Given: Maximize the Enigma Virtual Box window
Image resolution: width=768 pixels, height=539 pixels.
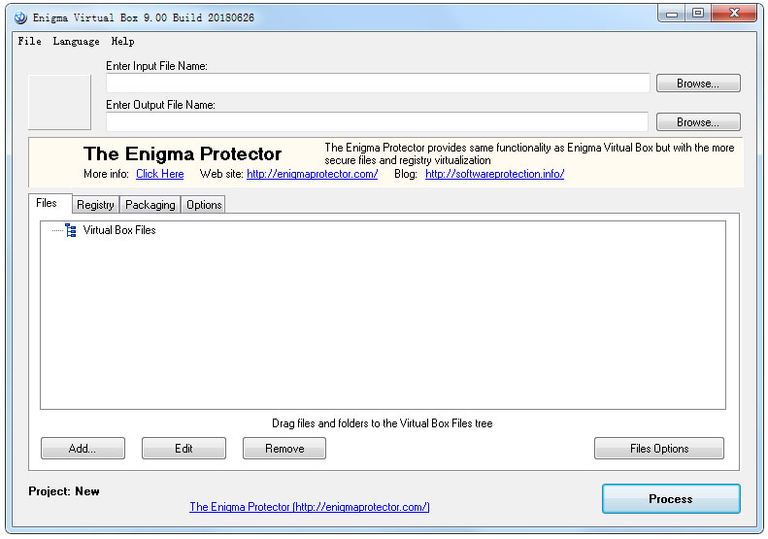Looking at the screenshot, I should coord(698,14).
